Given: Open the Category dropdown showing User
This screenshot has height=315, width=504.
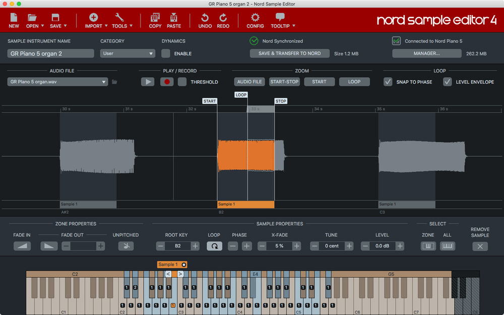Looking at the screenshot, I should 127,53.
